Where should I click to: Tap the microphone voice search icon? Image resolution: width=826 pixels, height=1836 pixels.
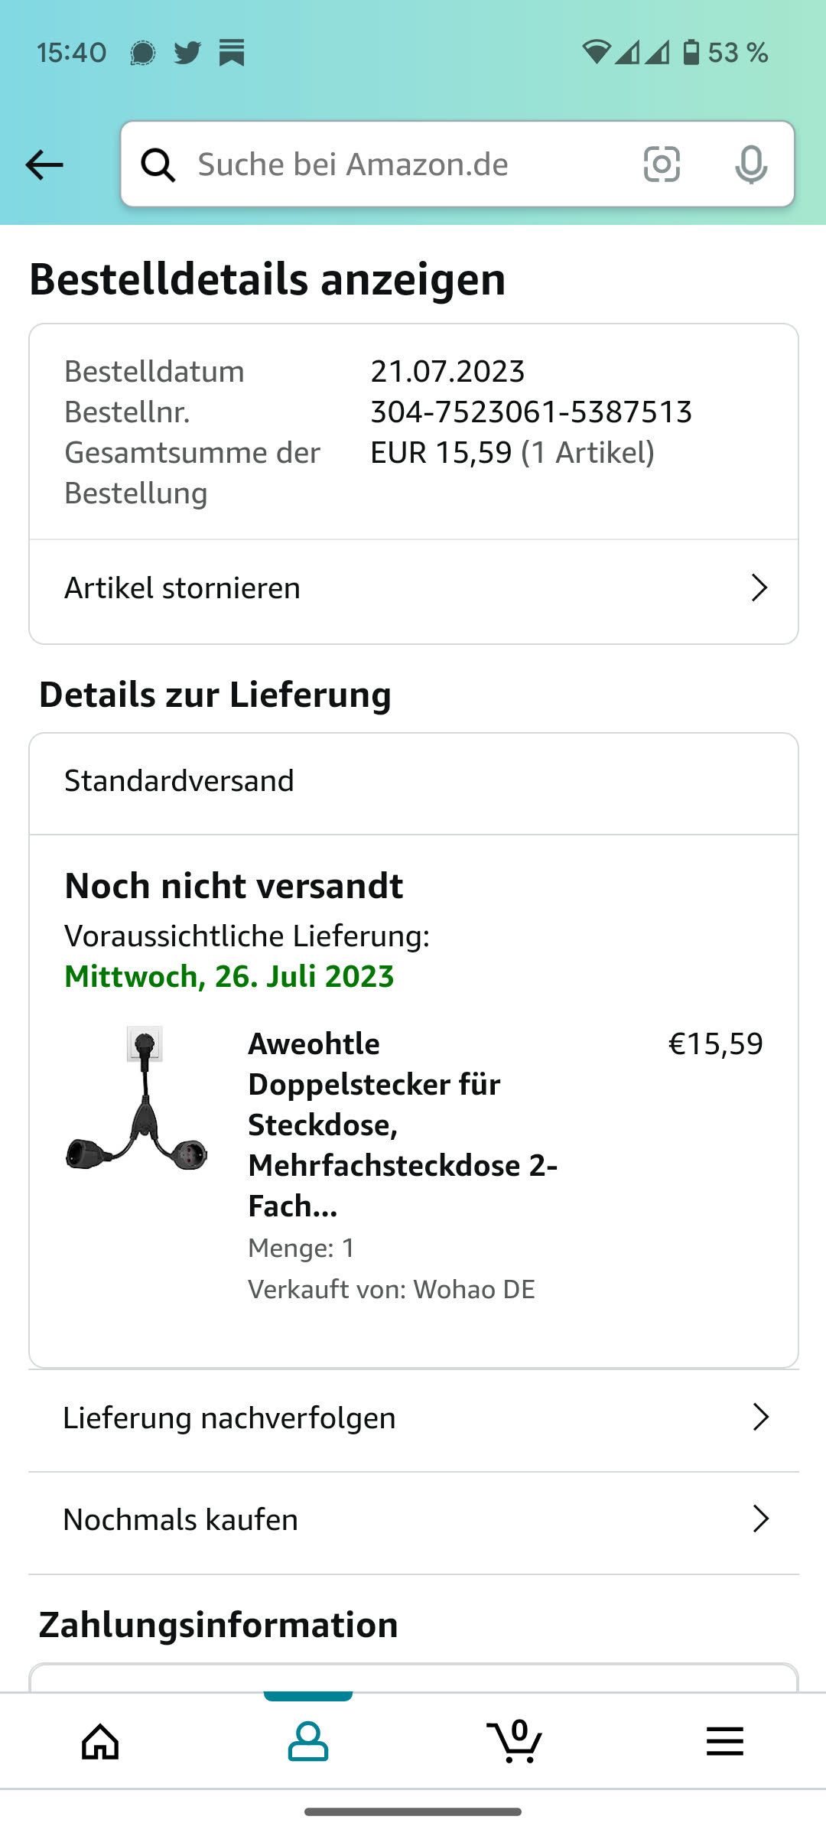coord(750,164)
